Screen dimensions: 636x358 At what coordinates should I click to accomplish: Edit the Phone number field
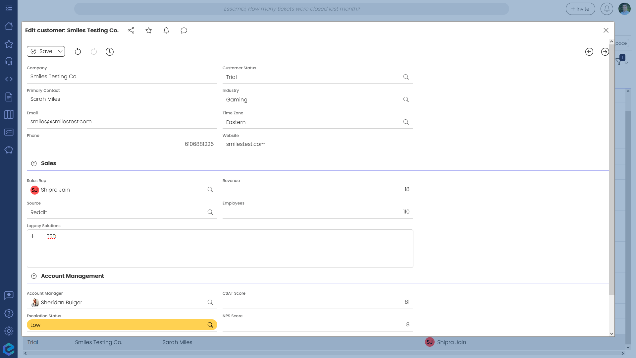(122, 144)
